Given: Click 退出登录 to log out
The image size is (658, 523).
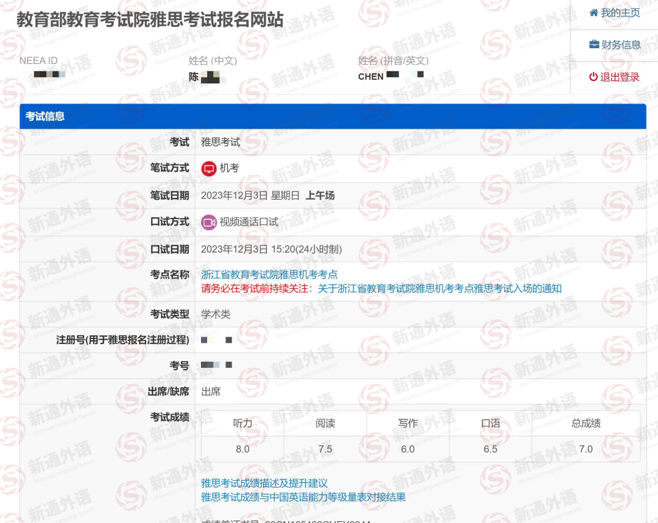Looking at the screenshot, I should [x=614, y=77].
